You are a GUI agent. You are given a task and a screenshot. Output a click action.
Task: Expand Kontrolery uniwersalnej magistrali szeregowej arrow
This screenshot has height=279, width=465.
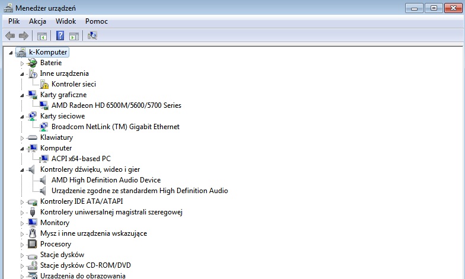(x=22, y=213)
